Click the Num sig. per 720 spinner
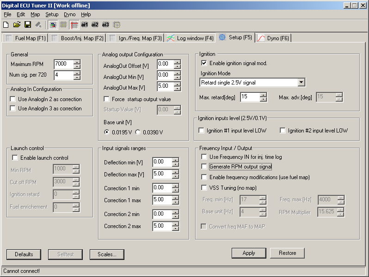This screenshot has width=369, height=277. click(77, 75)
